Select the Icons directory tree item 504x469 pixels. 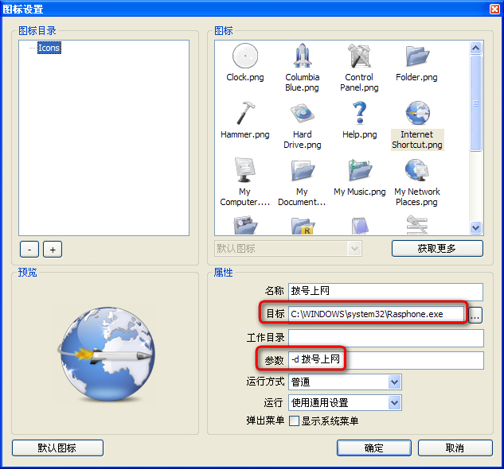(x=49, y=48)
